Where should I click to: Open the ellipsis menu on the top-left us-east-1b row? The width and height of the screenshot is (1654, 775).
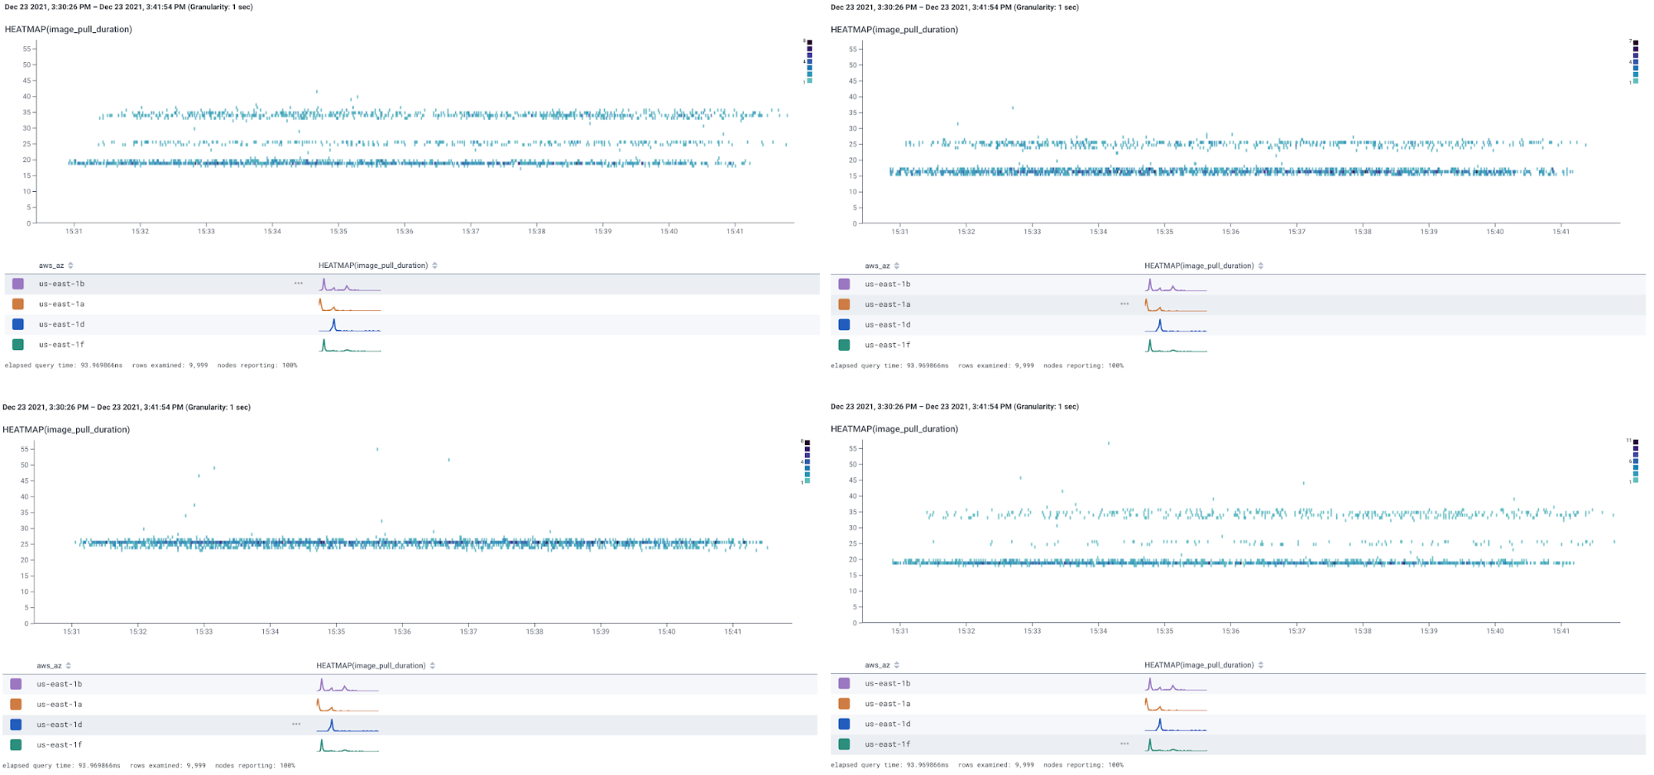(x=299, y=284)
